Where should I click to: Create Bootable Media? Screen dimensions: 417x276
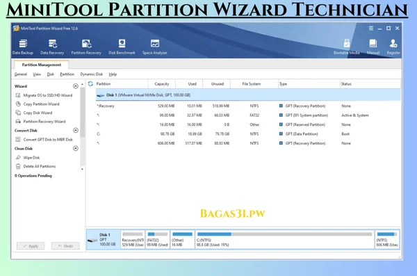[347, 47]
